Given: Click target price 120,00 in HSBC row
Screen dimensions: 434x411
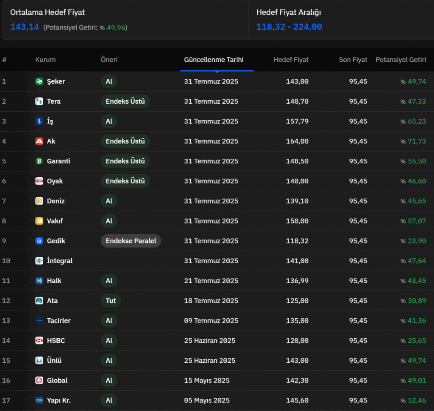Looking at the screenshot, I should tap(297, 340).
